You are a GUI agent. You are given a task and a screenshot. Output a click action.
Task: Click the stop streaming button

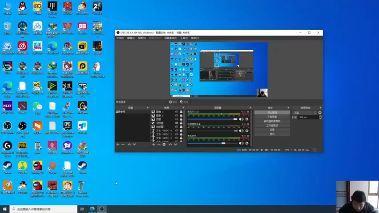pos(272,113)
